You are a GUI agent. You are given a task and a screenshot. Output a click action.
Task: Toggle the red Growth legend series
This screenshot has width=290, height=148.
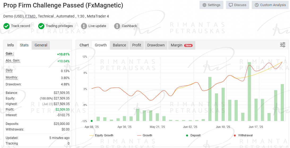pos(145,135)
